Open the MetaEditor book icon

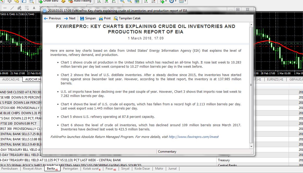tap(64, 1)
